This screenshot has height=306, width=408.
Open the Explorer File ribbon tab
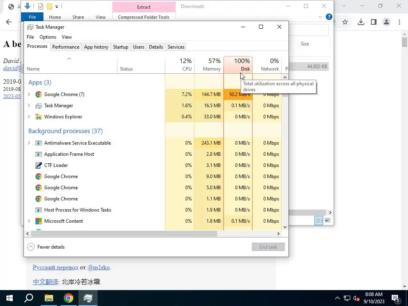pyautogui.click(x=32, y=17)
